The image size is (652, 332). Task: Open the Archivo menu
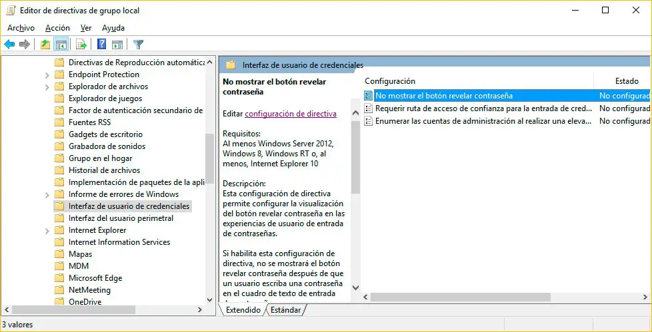(x=21, y=28)
